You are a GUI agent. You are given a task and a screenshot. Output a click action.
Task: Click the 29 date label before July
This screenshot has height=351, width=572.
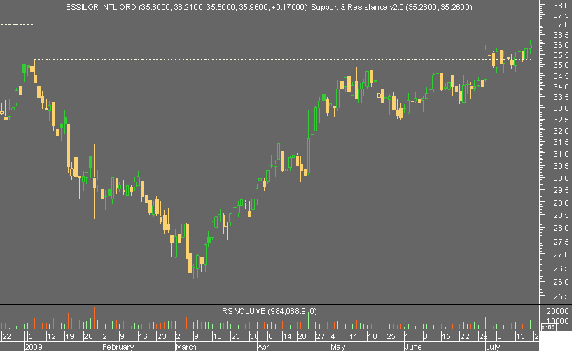click(483, 336)
